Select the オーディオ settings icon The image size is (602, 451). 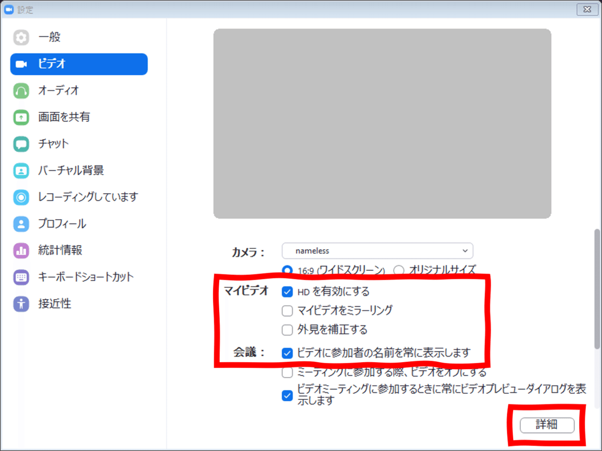[56, 91]
